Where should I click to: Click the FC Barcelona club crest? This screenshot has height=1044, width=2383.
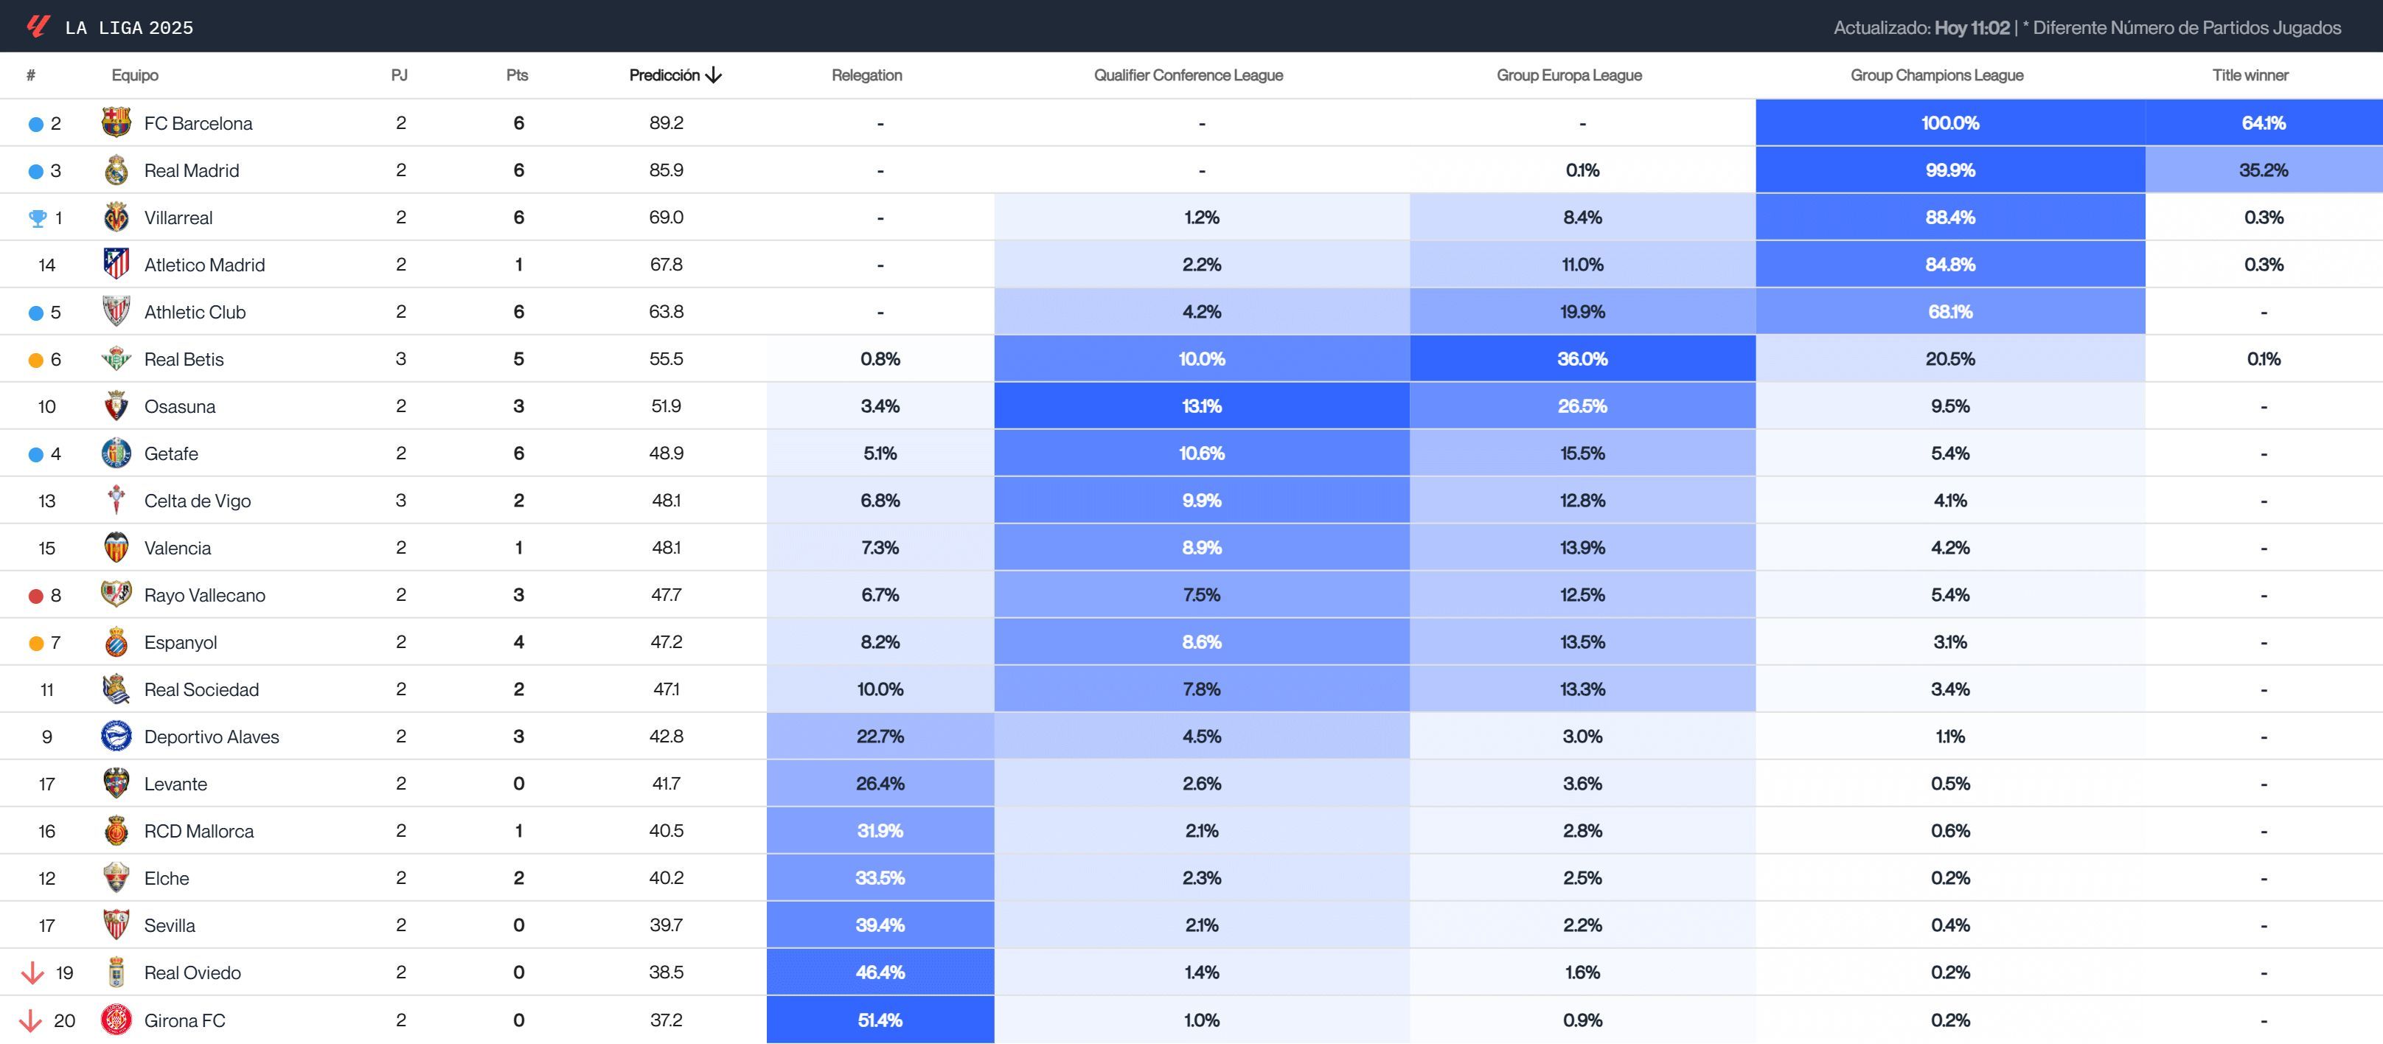click(x=115, y=122)
